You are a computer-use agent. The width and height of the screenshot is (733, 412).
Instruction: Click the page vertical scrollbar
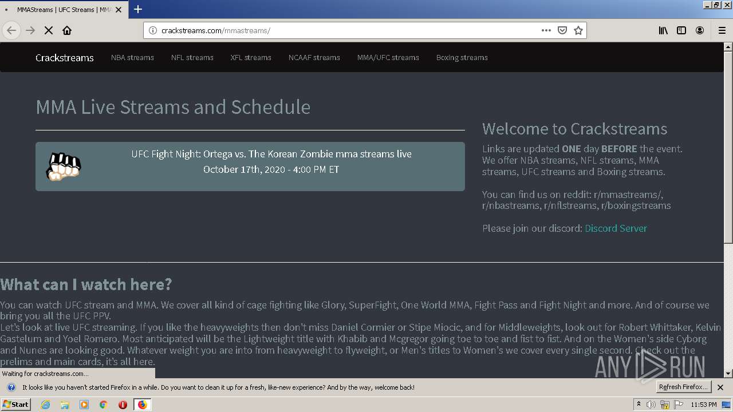pyautogui.click(x=728, y=147)
